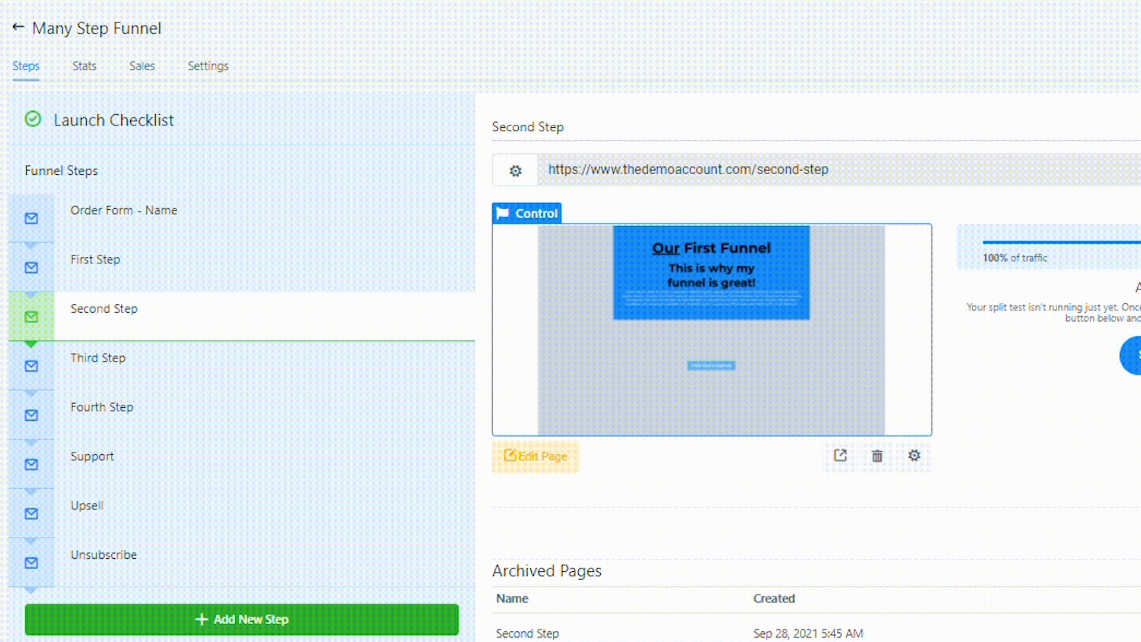Click the Launch Checklist checkmark icon
Screen dimensions: 1141x642
click(33, 119)
